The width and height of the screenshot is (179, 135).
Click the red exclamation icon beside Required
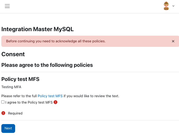[x=3, y=113]
